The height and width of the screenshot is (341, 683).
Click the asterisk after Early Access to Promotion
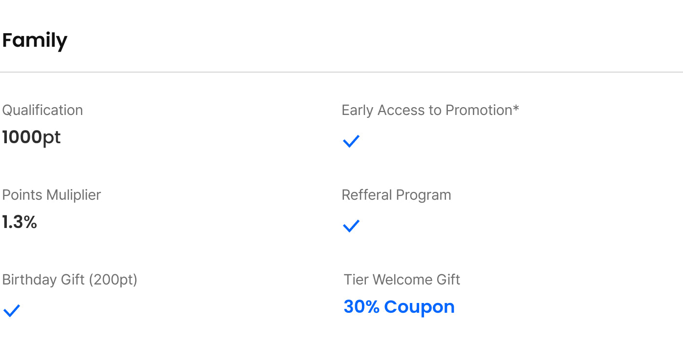[x=516, y=108]
